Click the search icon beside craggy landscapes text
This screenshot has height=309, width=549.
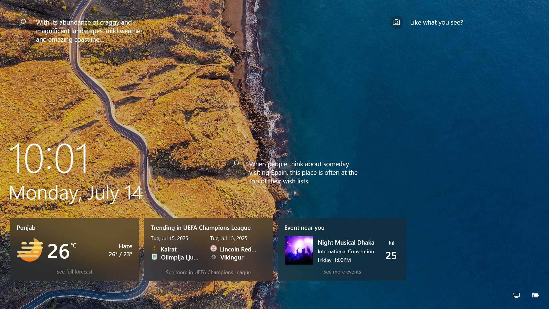(22, 22)
